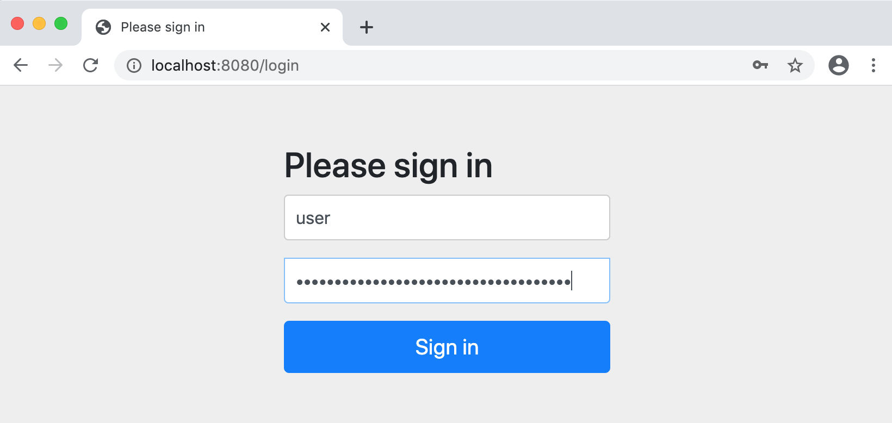This screenshot has width=892, height=423.
Task: Go back to the previous page
Action: pyautogui.click(x=21, y=65)
